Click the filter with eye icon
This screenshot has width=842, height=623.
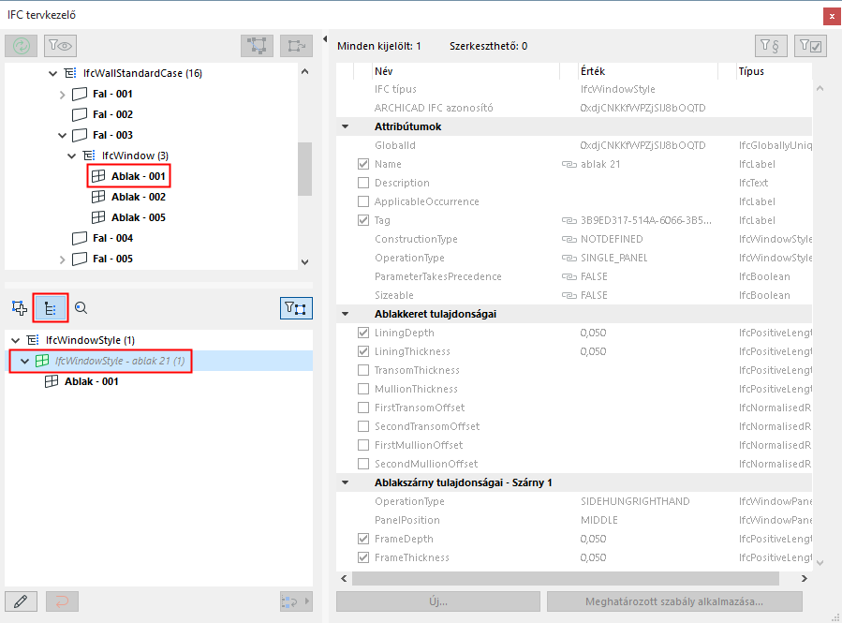59,46
